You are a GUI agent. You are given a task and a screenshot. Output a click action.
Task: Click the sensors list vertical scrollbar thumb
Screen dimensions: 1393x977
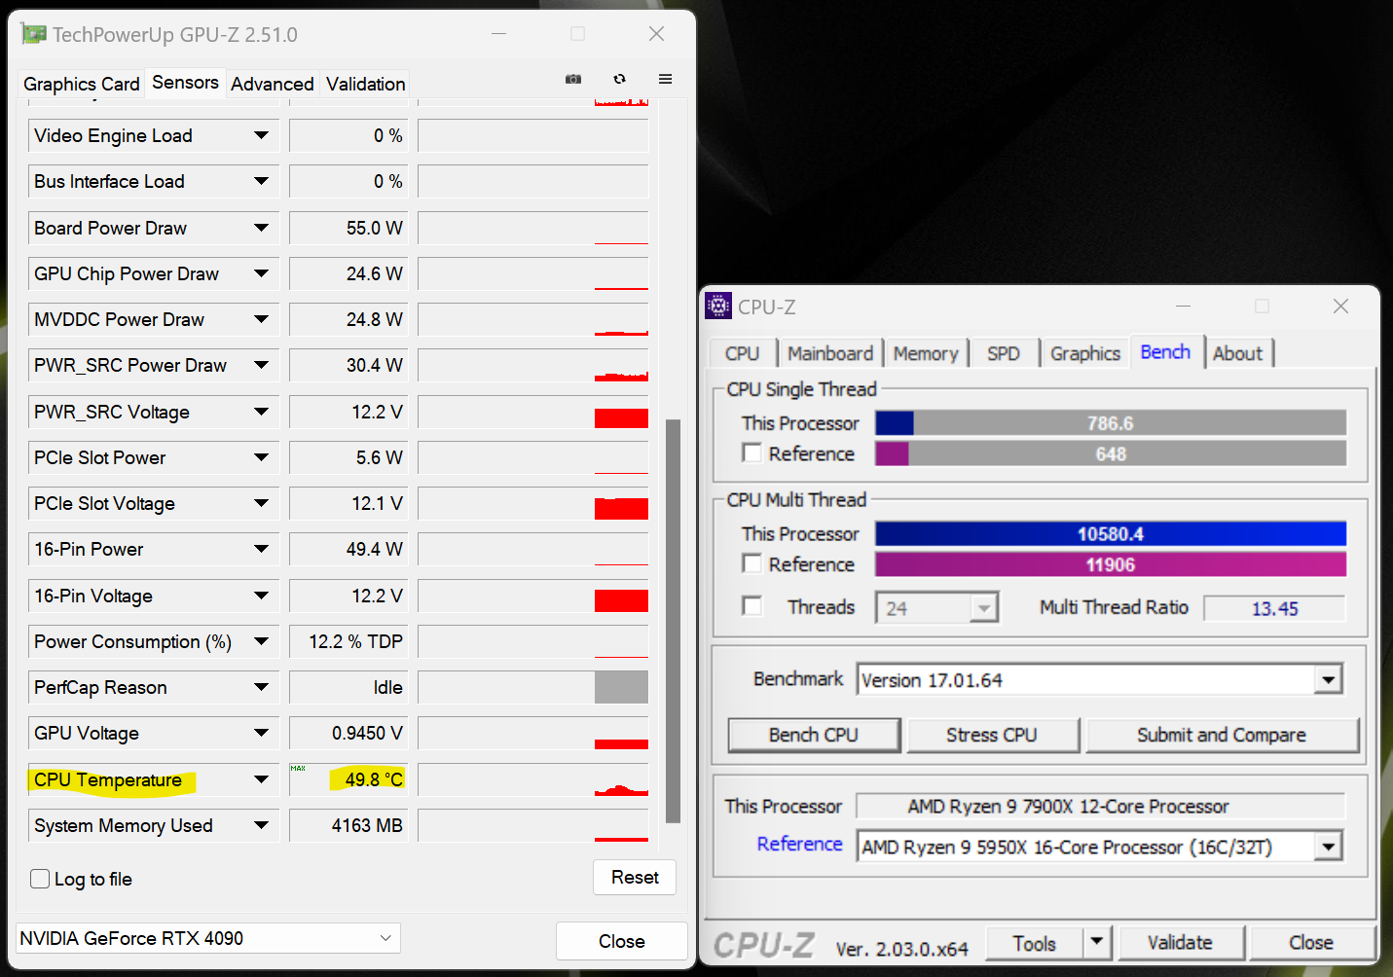673,621
